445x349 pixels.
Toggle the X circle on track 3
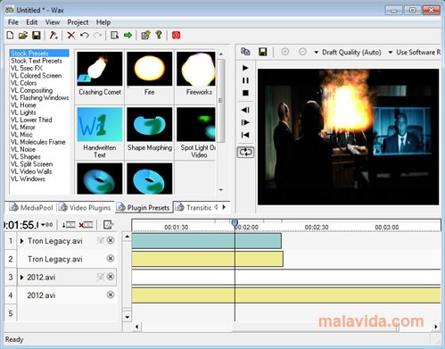(x=111, y=277)
